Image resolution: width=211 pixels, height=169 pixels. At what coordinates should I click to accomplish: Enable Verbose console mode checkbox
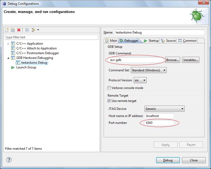pos(109,88)
